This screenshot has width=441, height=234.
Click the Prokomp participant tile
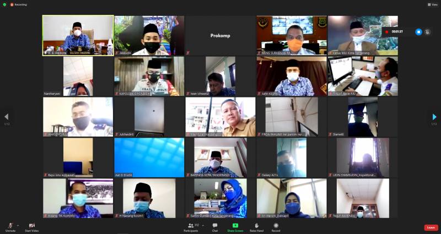point(220,35)
